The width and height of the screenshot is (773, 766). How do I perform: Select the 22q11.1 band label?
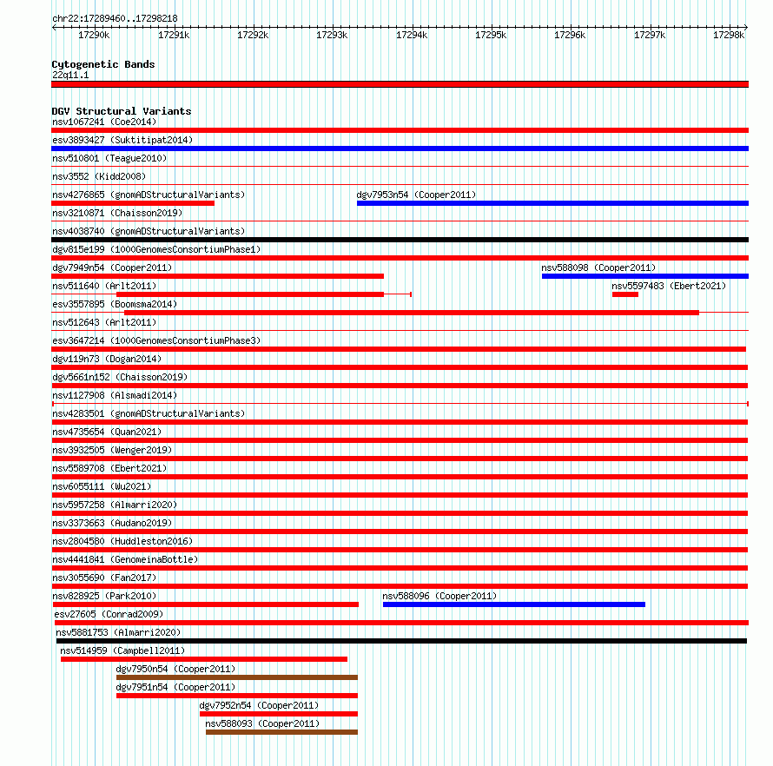[70, 75]
